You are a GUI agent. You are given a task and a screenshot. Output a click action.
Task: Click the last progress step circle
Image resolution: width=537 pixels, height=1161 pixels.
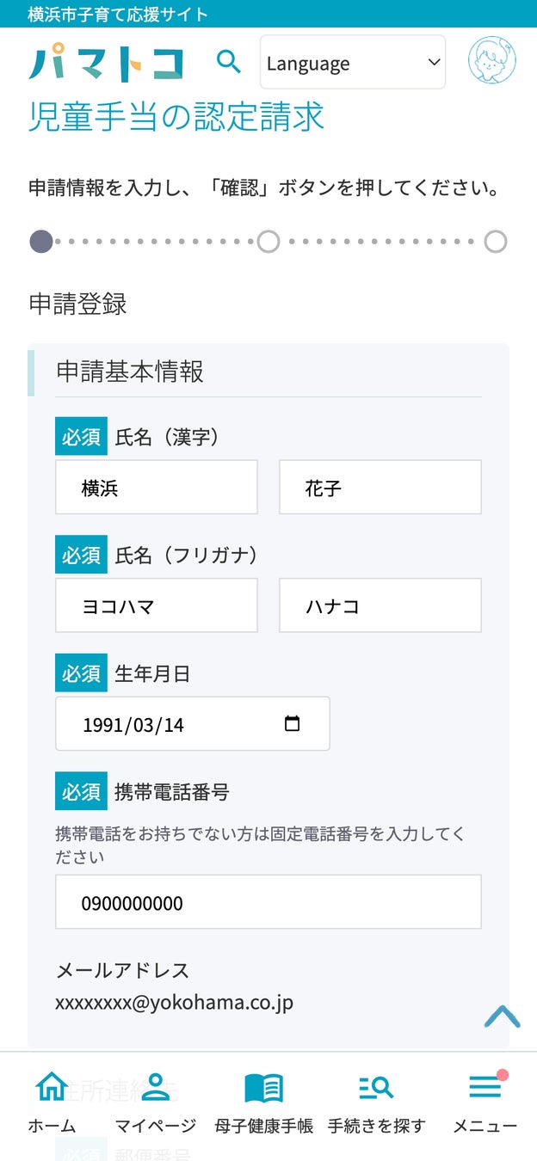click(x=495, y=242)
